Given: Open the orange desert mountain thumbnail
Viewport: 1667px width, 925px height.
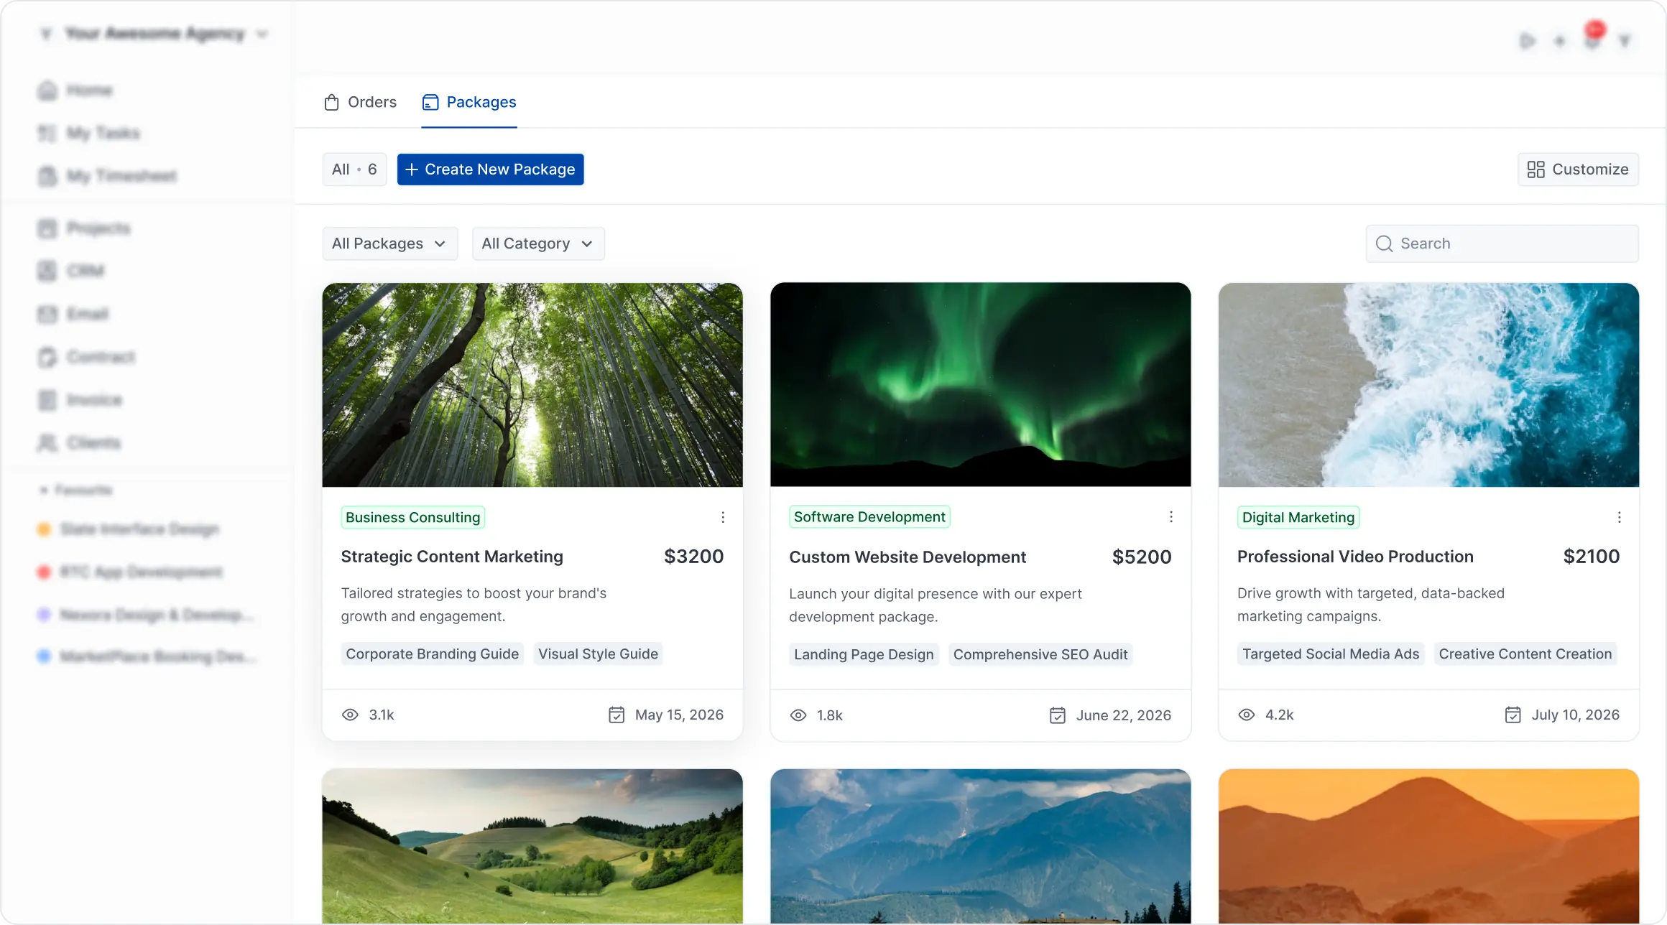Looking at the screenshot, I should tap(1428, 846).
